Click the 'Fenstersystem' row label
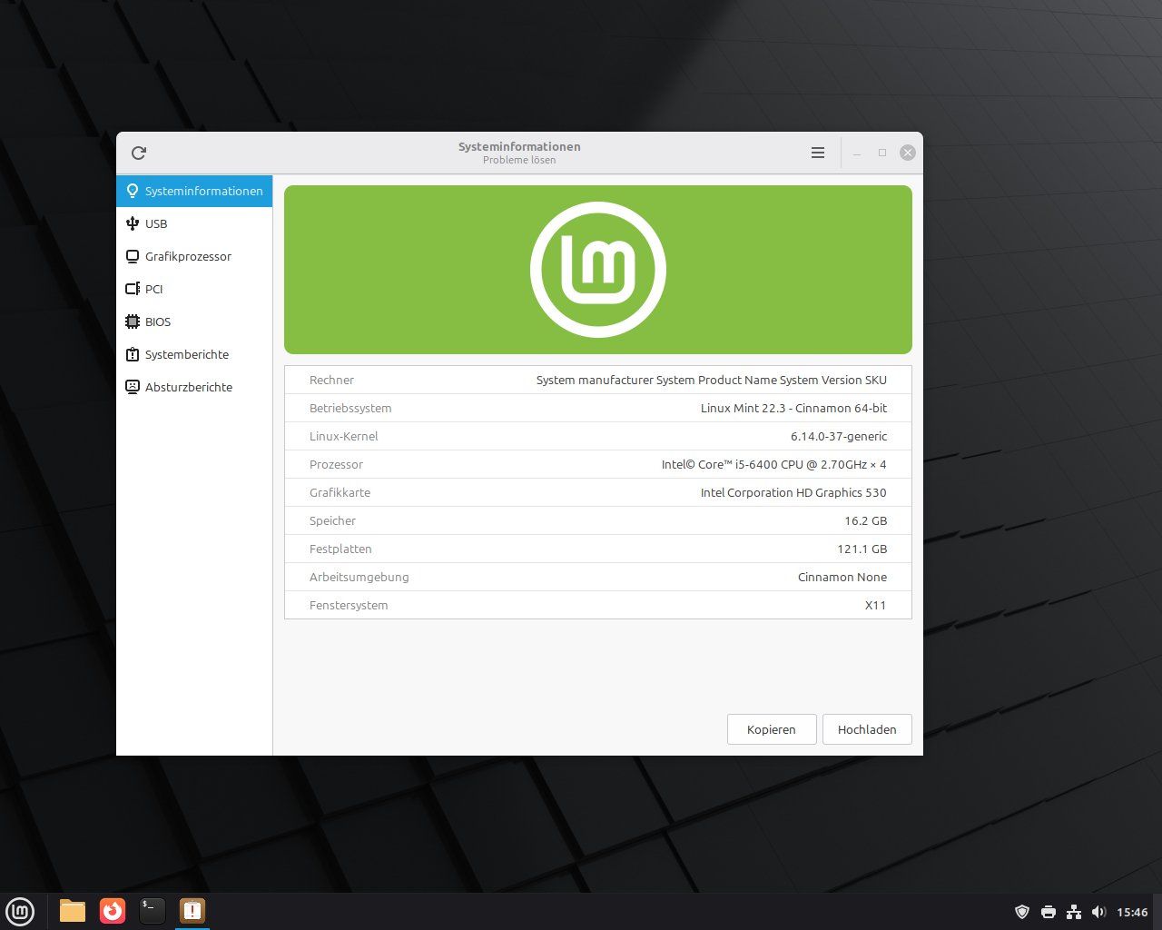 [x=349, y=605]
